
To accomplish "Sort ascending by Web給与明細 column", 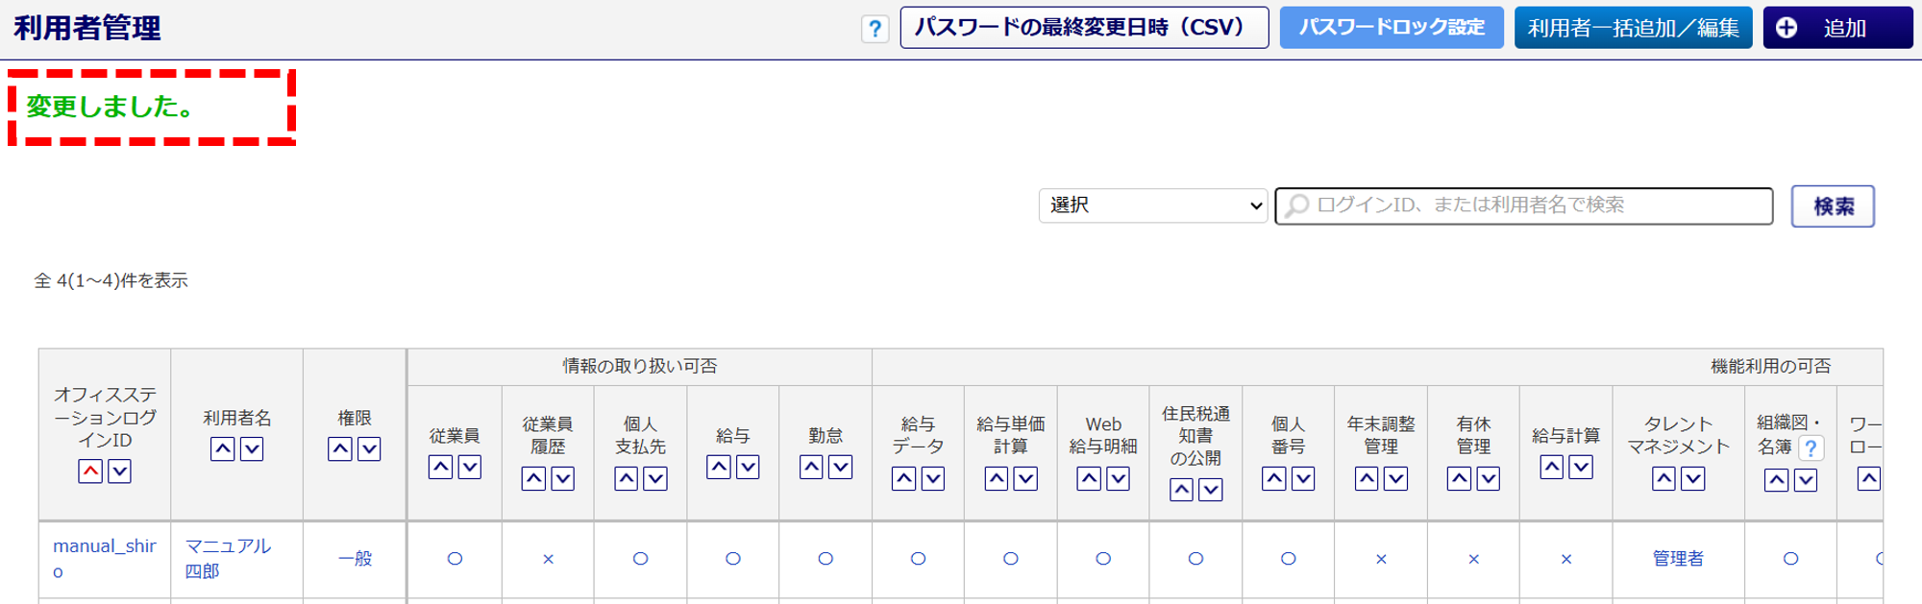I will [1089, 479].
